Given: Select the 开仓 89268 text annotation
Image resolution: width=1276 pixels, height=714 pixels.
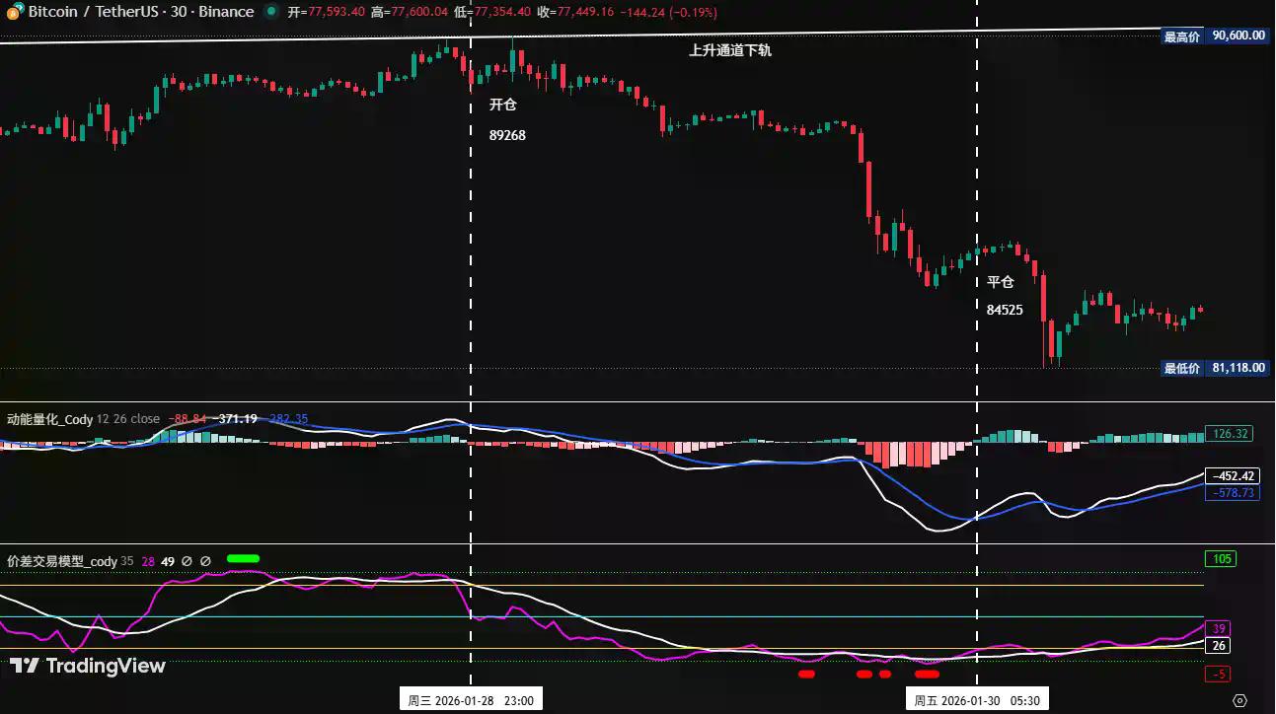Looking at the screenshot, I should pyautogui.click(x=506, y=119).
